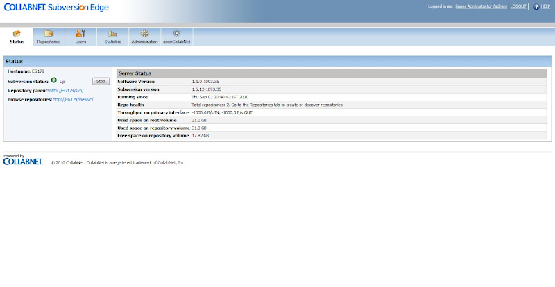
Task: Stop the Subversion server with Stop button
Action: pos(101,81)
